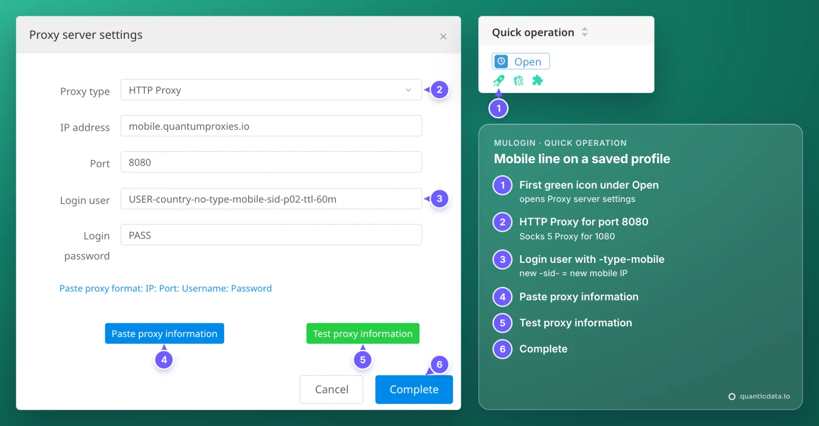Click the IP address input field
The image size is (819, 426).
[271, 126]
